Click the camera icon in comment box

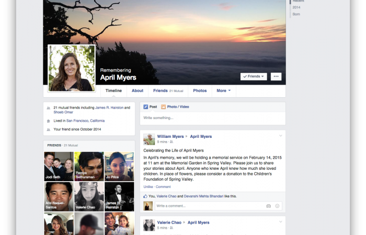pyautogui.click(x=269, y=206)
